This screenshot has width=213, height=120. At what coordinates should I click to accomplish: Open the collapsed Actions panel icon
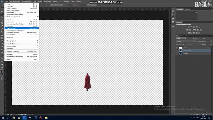pos(173,14)
